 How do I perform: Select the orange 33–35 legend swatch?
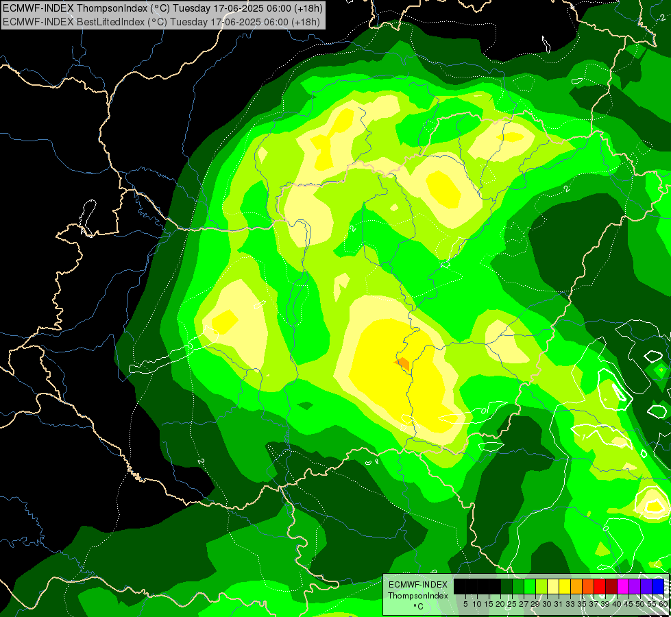click(576, 586)
